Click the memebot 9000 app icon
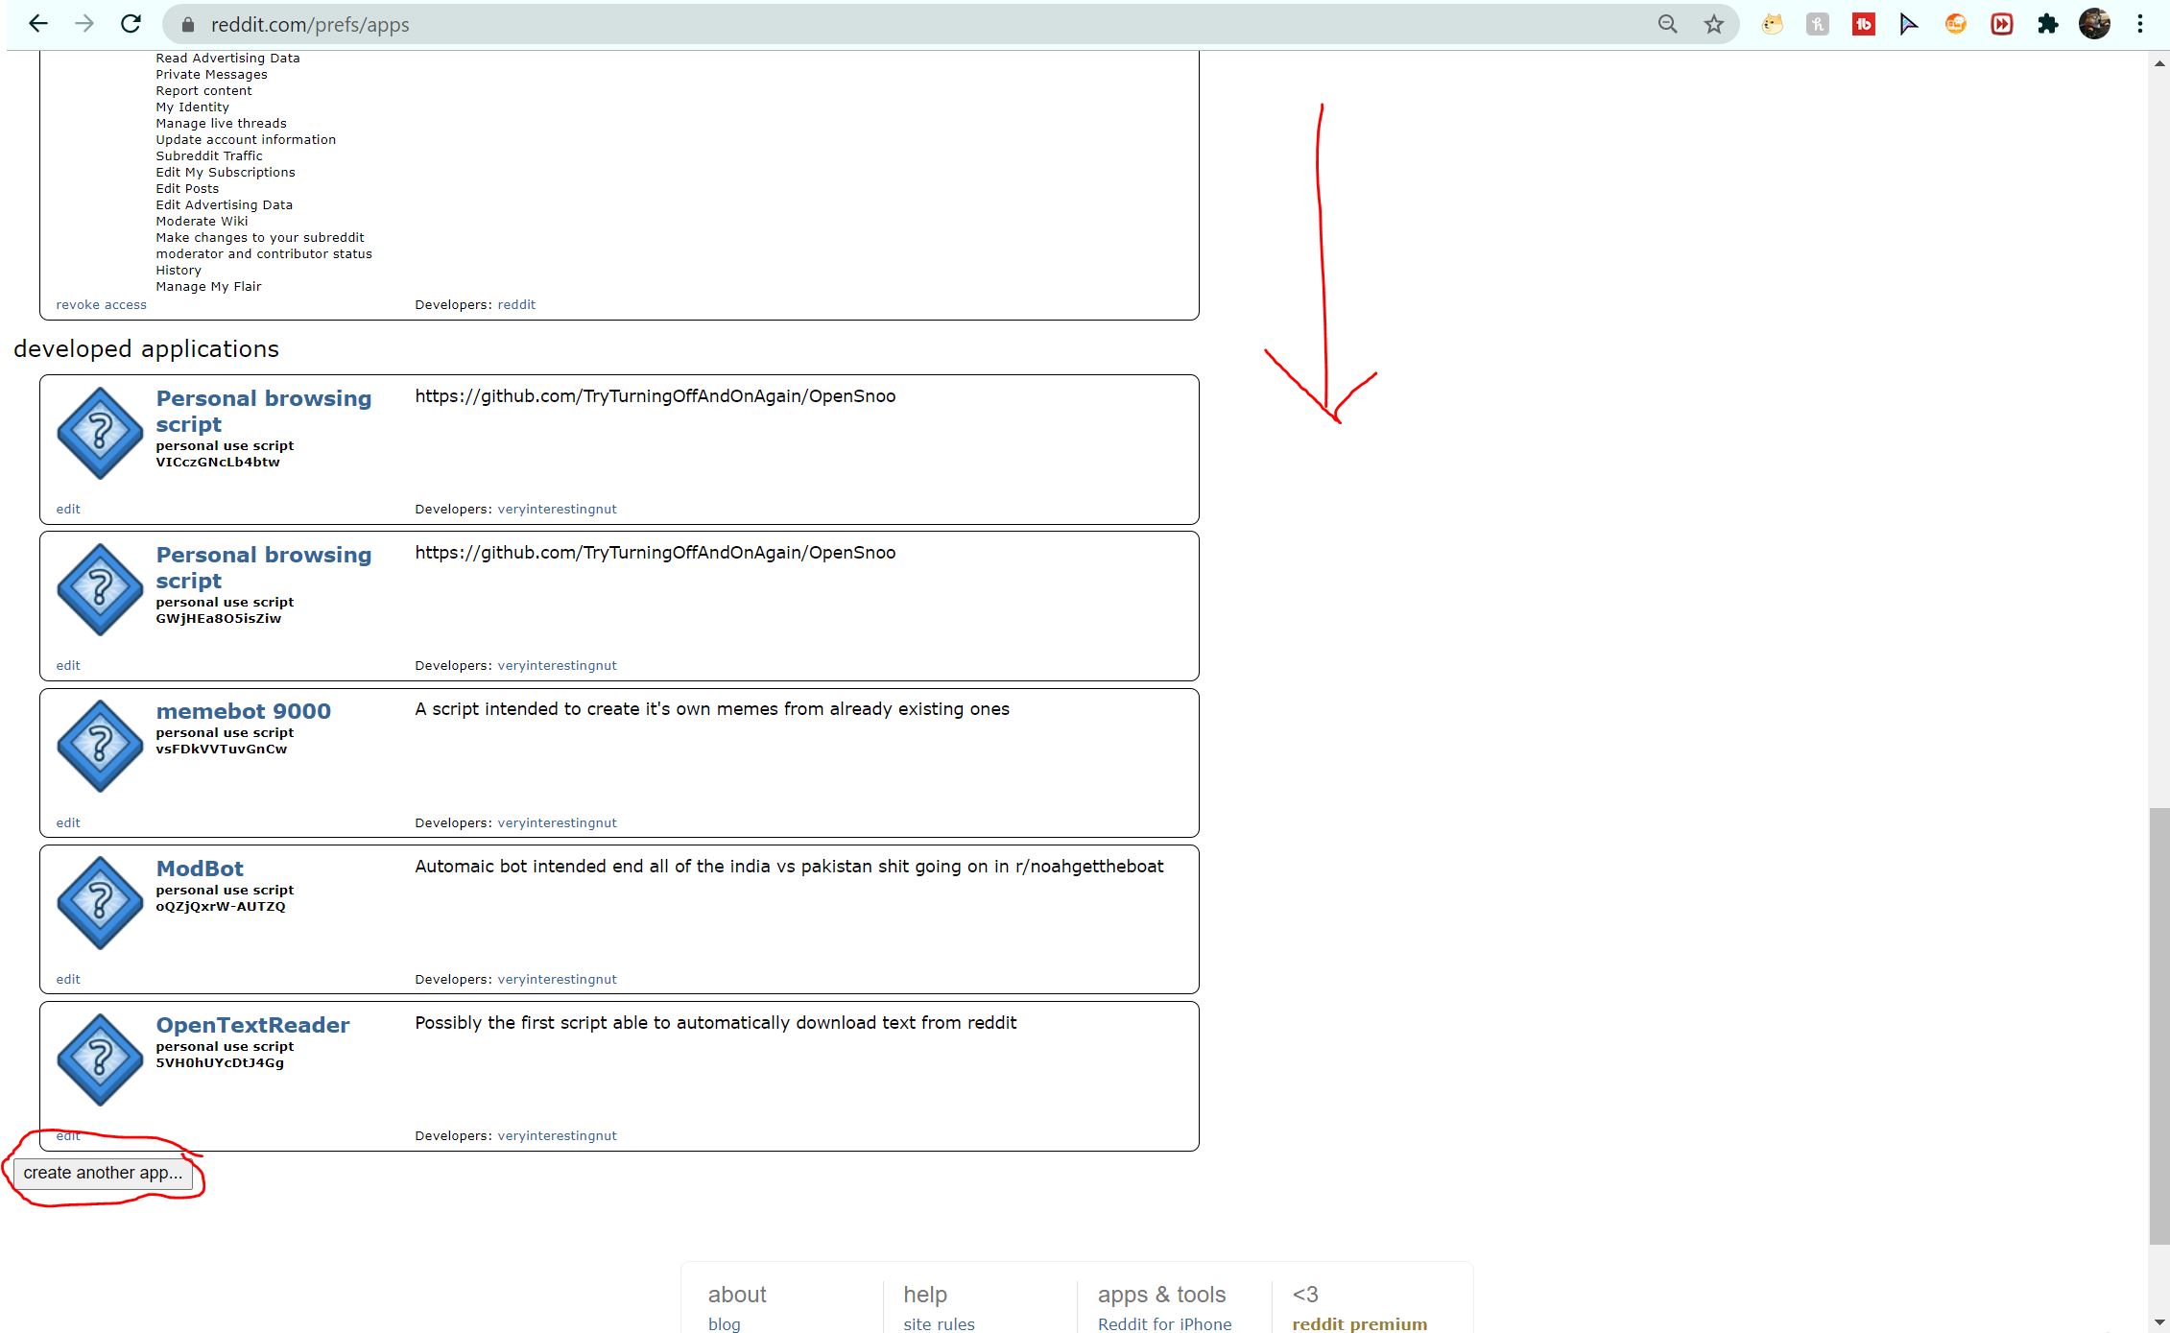This screenshot has height=1333, width=2170. pyautogui.click(x=100, y=746)
